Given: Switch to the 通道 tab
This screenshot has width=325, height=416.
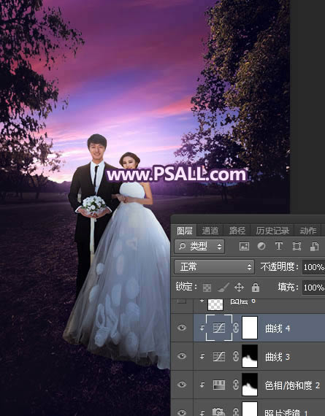Looking at the screenshot, I should [x=210, y=231].
